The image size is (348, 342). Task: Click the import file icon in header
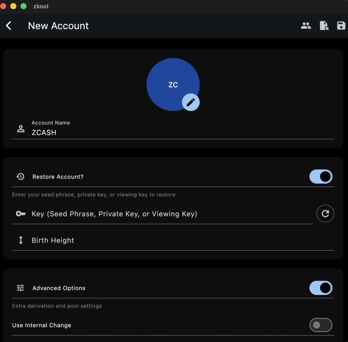tap(324, 26)
